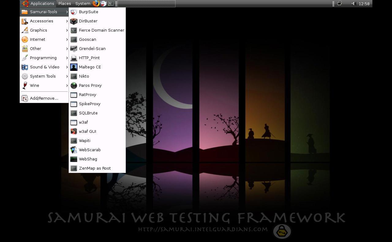
Task: Expand the Internet submenu
Action: pos(37,39)
